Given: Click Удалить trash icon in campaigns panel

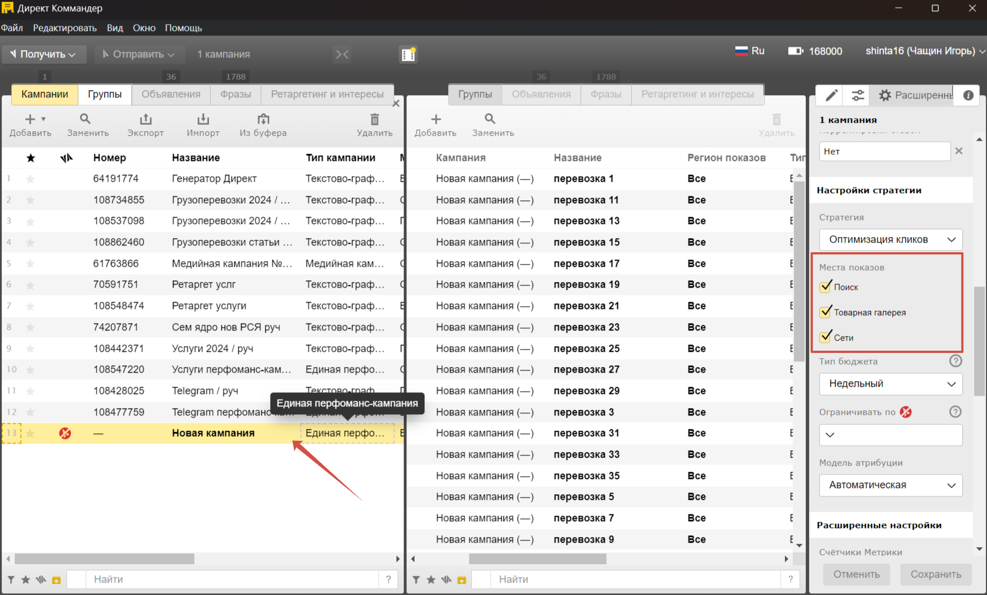Looking at the screenshot, I should pos(374,119).
